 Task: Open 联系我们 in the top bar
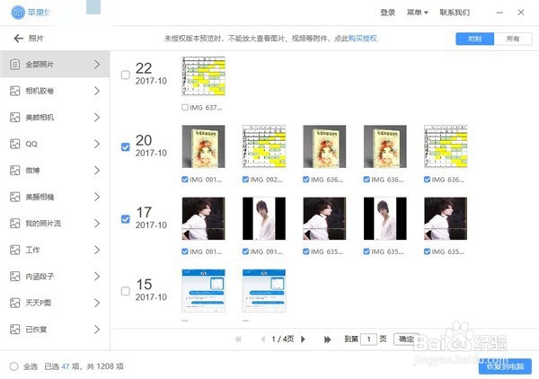pos(455,13)
